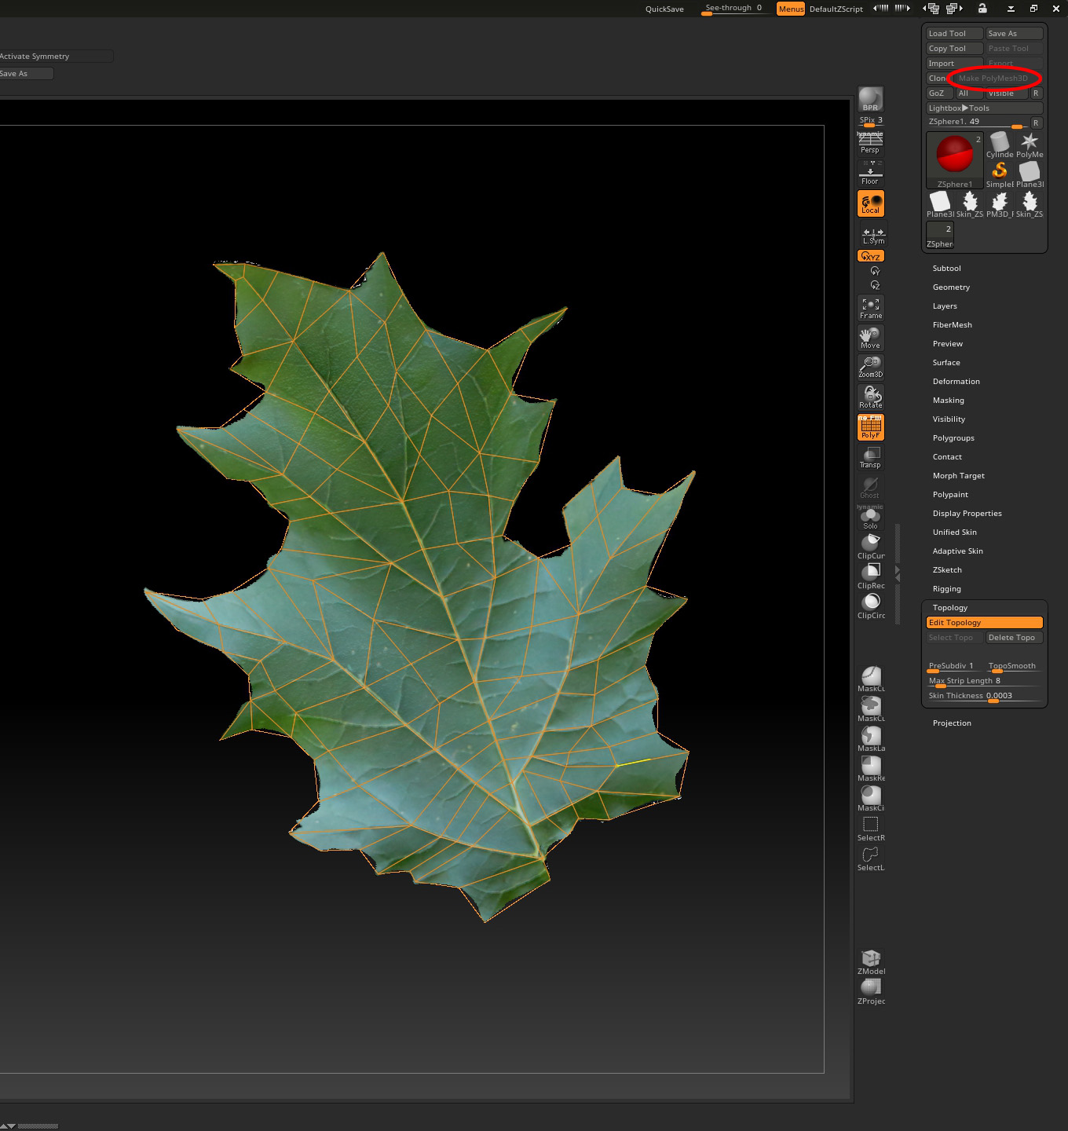Viewport: 1068px width, 1131px height.
Task: Open the Rigging section
Action: tap(946, 588)
